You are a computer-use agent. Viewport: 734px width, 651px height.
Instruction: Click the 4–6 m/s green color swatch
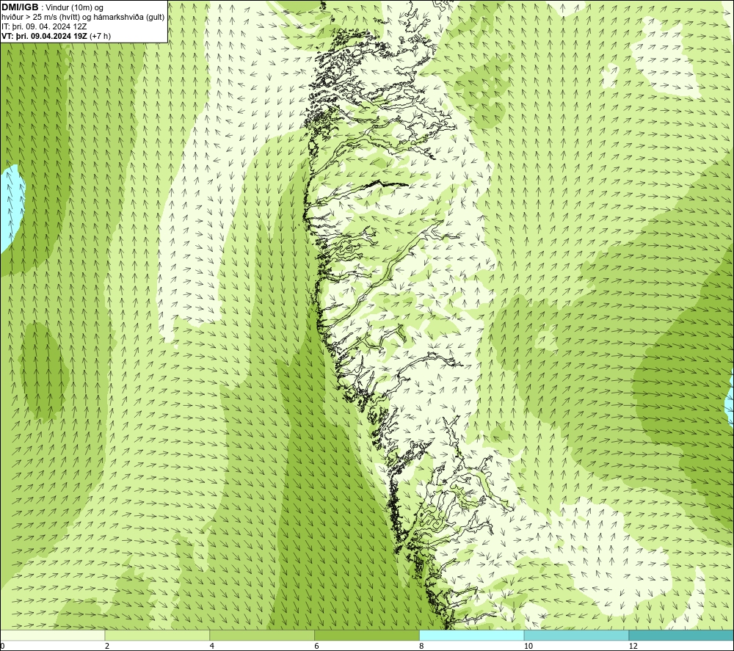[x=262, y=635]
